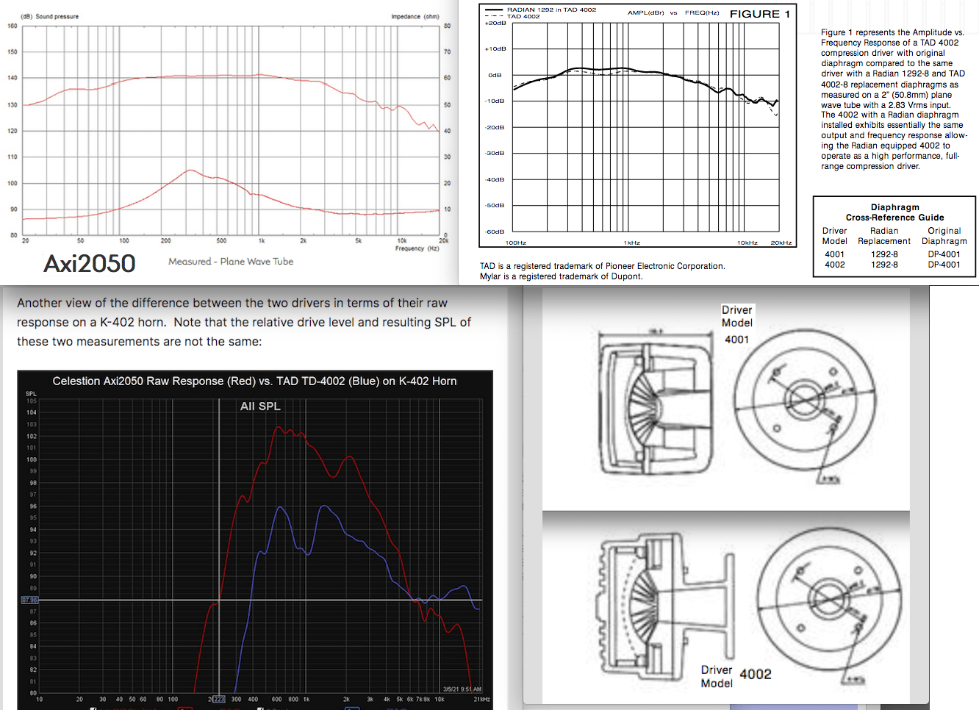The image size is (979, 710).
Task: Click the '1kHz' frequency label in Figure 1
Action: point(632,243)
